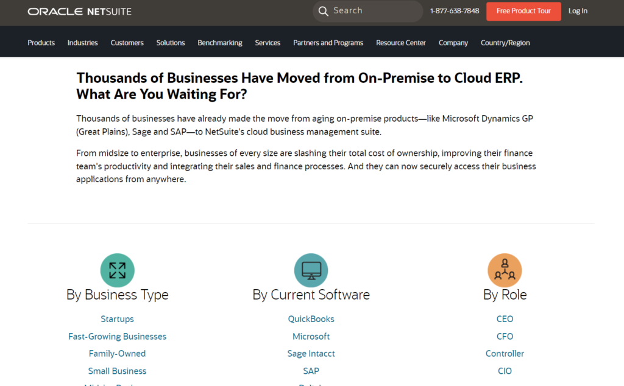Image resolution: width=624 pixels, height=386 pixels.
Task: Click the paragraph mentioning Microsoft Dynamics GP
Action: click(x=305, y=125)
